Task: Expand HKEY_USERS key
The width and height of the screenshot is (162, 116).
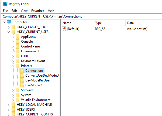Action: (9, 110)
